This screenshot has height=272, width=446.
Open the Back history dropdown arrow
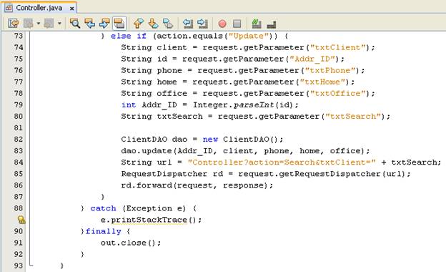[38, 24]
